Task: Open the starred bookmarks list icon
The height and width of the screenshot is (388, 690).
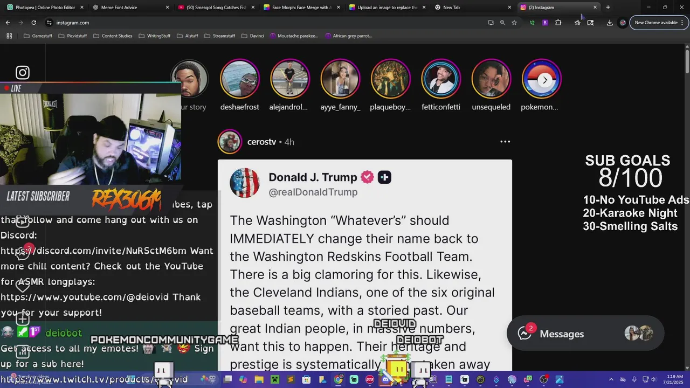Action: [577, 23]
